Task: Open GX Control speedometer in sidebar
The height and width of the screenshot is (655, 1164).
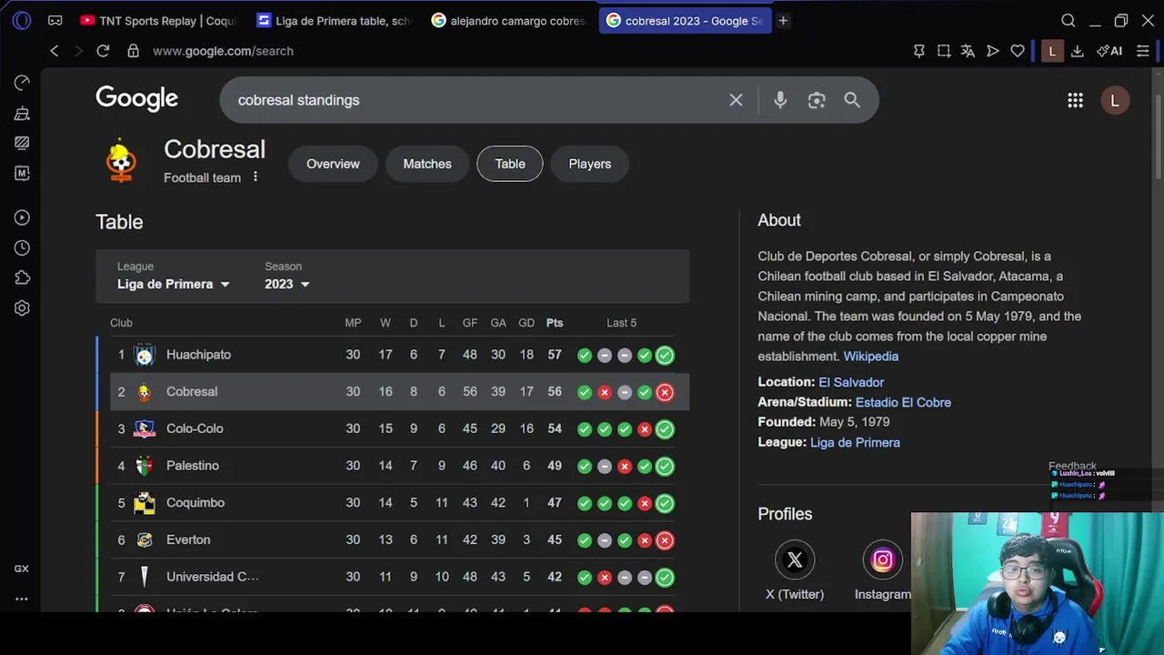Action: [x=22, y=83]
